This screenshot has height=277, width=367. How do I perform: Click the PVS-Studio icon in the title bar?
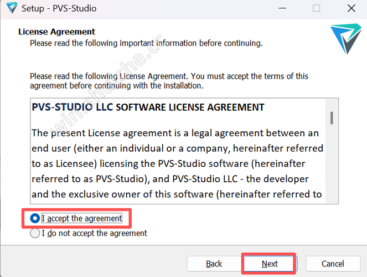tap(9, 8)
